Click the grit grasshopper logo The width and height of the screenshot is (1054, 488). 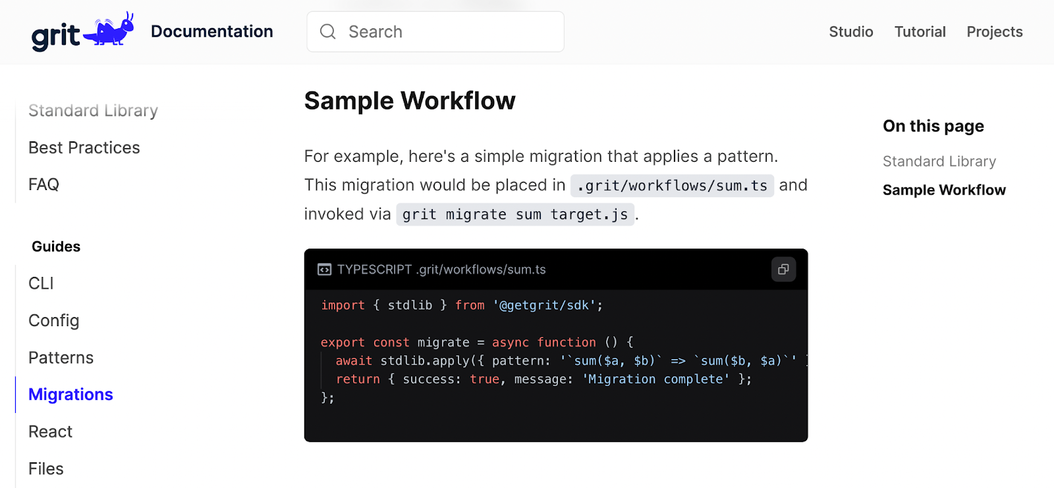pyautogui.click(x=83, y=32)
